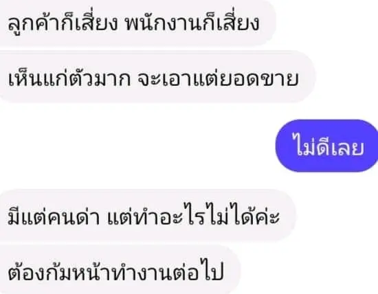Viewport: 378px width, 294px height.
Task: Select the message 'มีแต่คนด่า แต่ทำอะไรไม่ได้ค่ะ'
Action: click(x=147, y=216)
